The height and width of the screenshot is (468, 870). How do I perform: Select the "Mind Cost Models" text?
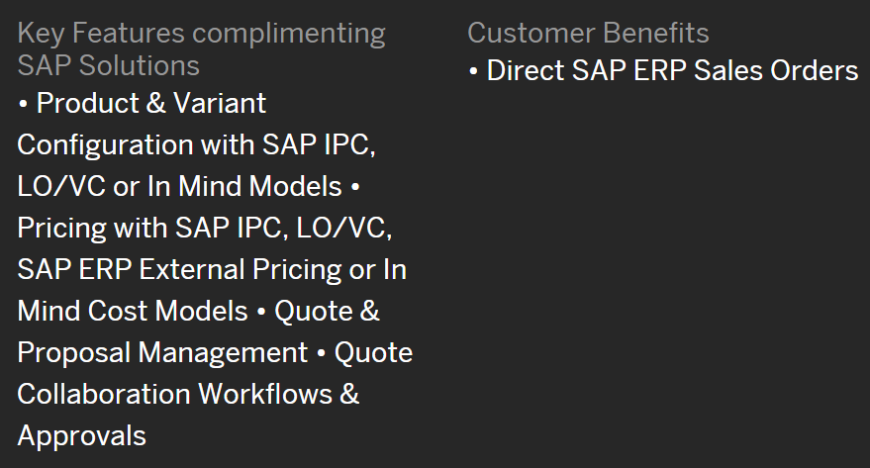133,311
